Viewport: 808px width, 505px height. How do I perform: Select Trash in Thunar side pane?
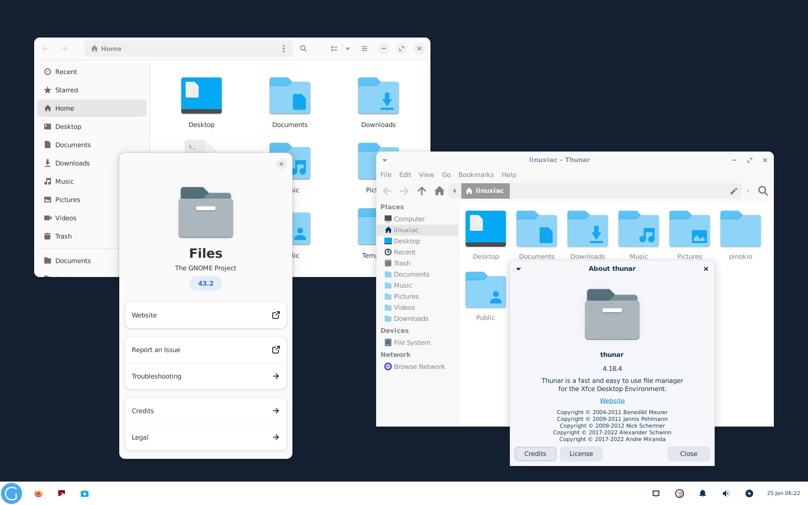point(417,263)
